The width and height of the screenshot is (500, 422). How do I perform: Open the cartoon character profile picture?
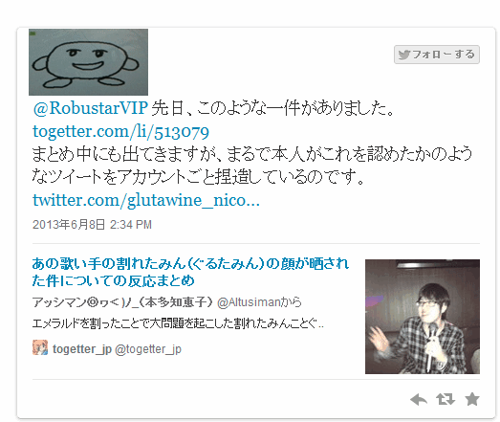88,62
